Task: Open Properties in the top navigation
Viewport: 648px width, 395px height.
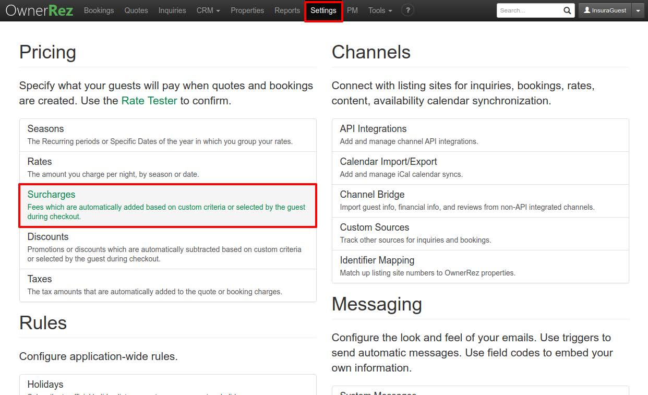Action: [247, 10]
